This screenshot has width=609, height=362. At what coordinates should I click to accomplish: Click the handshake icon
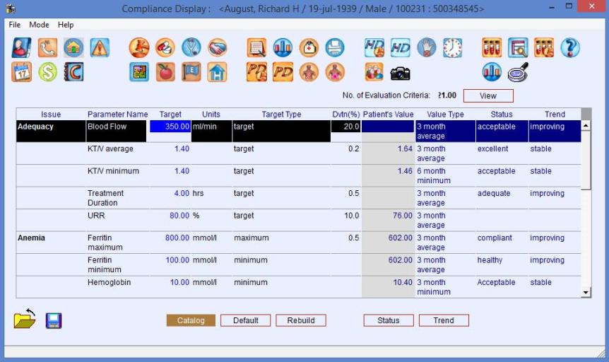tap(217, 48)
